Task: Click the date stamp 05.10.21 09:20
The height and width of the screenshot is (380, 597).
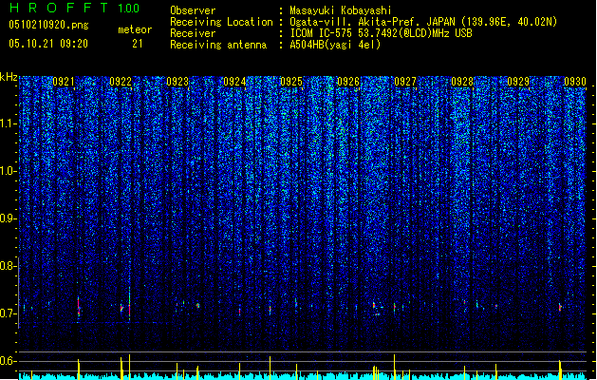Action: coord(48,44)
